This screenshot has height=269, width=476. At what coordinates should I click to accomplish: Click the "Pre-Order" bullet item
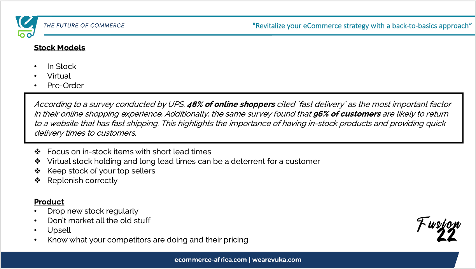point(65,86)
